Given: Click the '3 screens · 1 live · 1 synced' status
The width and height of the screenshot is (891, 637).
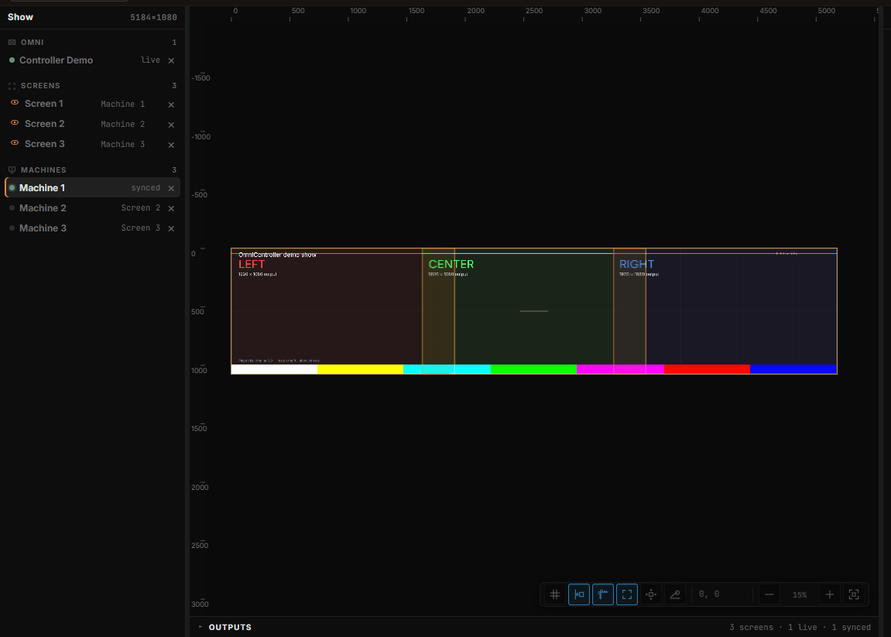Looking at the screenshot, I should coord(800,628).
